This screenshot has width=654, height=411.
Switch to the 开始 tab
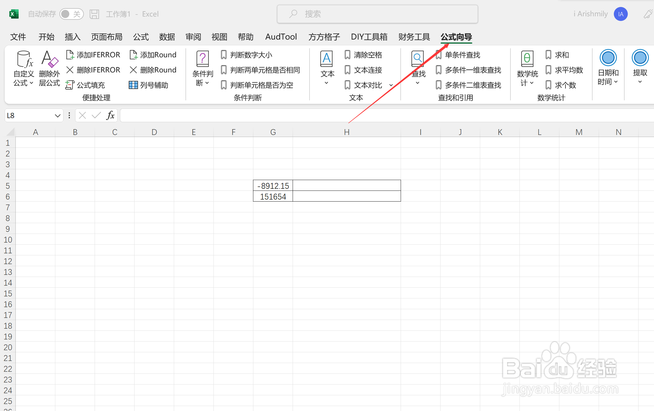[x=46, y=37]
